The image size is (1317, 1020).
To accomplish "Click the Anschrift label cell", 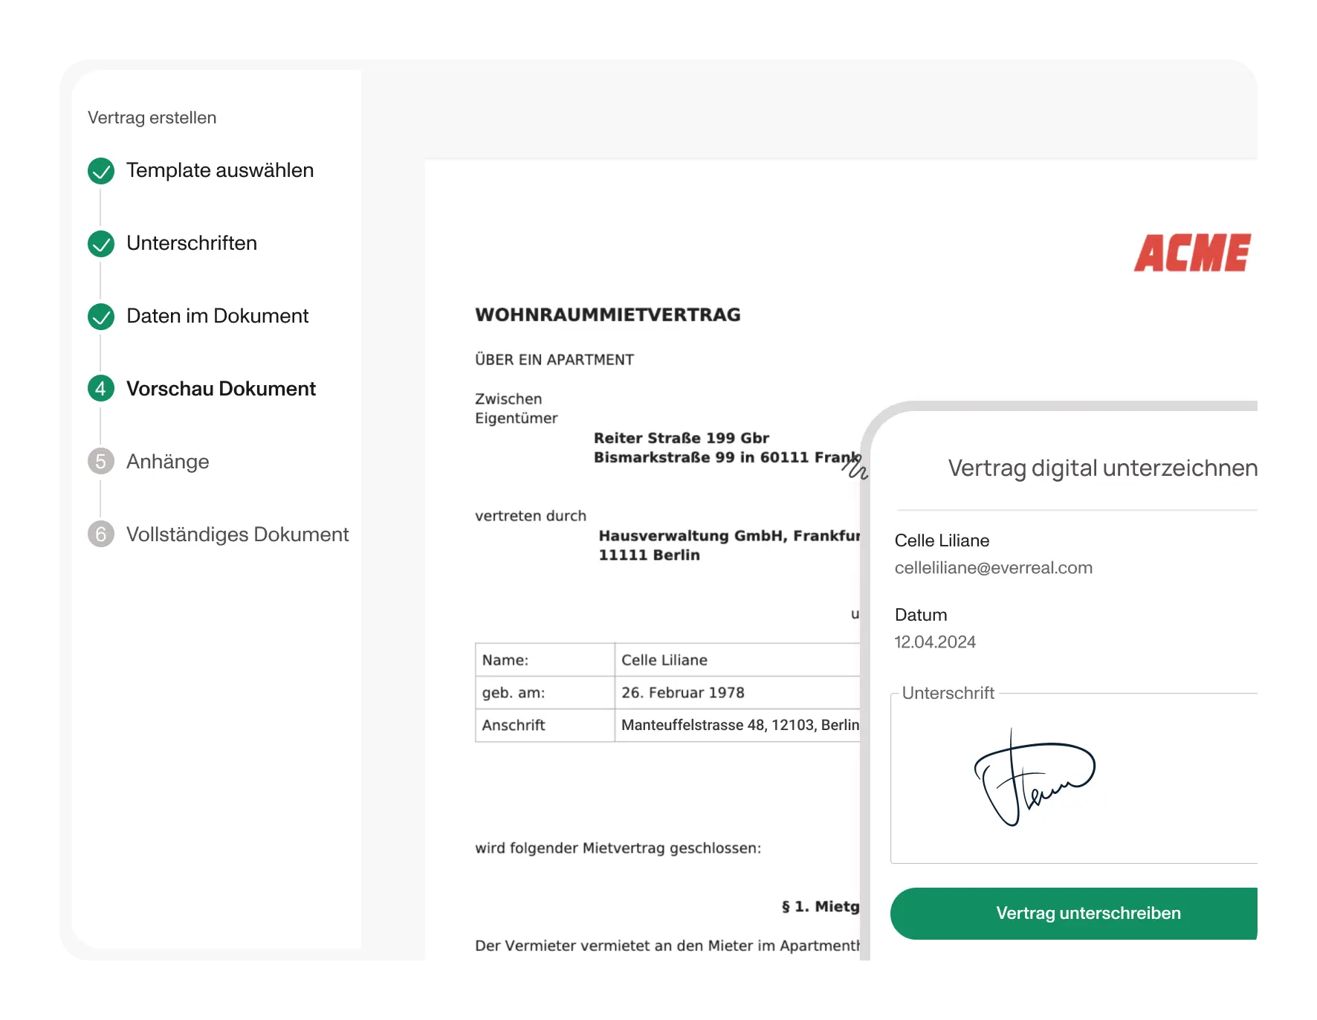I will point(545,726).
